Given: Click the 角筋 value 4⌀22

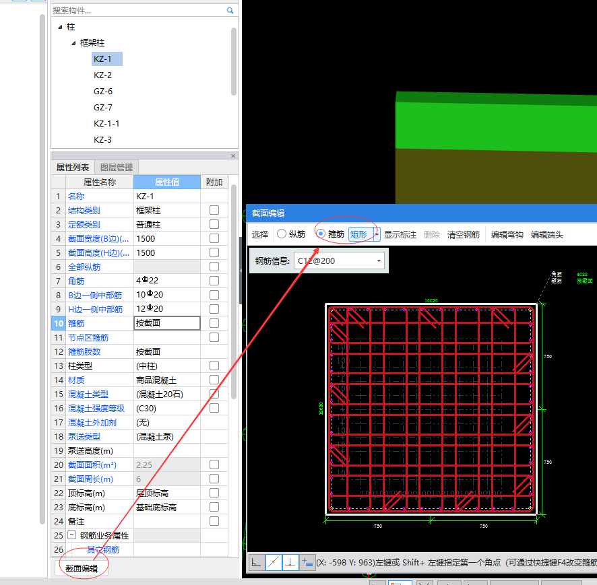Looking at the screenshot, I should tap(166, 281).
